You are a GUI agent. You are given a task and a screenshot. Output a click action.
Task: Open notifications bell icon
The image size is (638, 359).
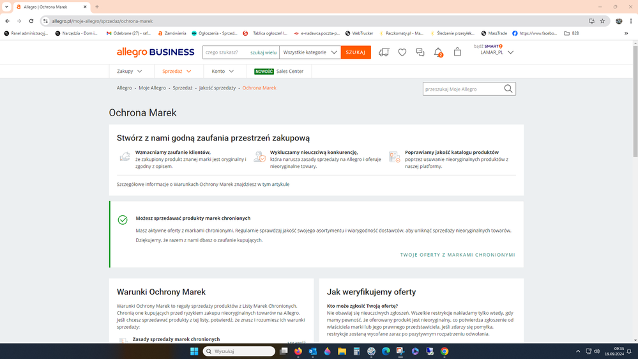(x=438, y=52)
